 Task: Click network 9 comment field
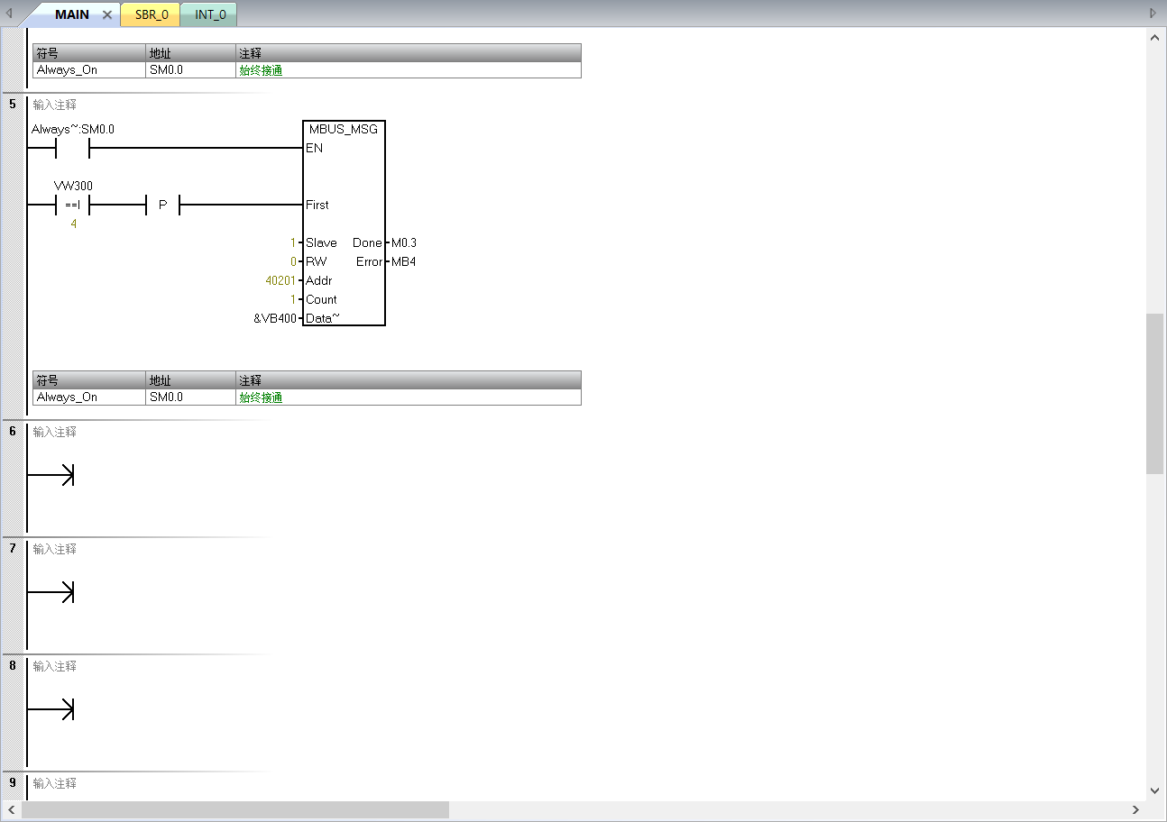pyautogui.click(x=55, y=783)
